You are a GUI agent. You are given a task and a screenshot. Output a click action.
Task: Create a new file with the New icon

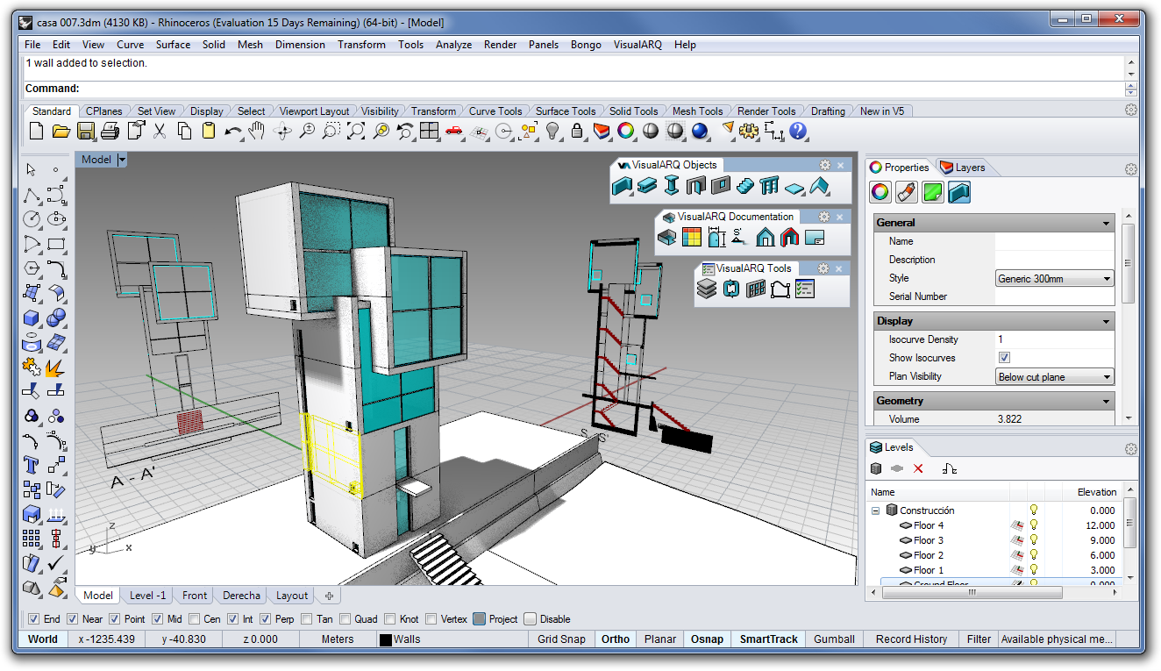pyautogui.click(x=36, y=132)
